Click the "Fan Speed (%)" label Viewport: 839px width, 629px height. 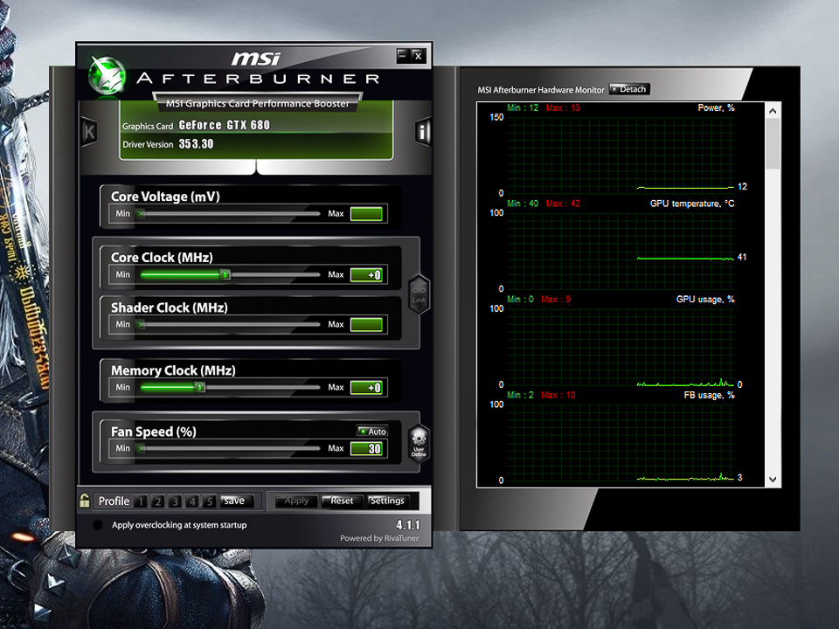pyautogui.click(x=154, y=431)
